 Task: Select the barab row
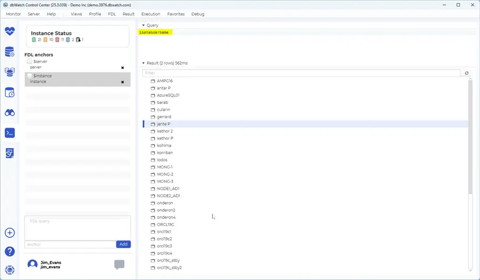306,102
